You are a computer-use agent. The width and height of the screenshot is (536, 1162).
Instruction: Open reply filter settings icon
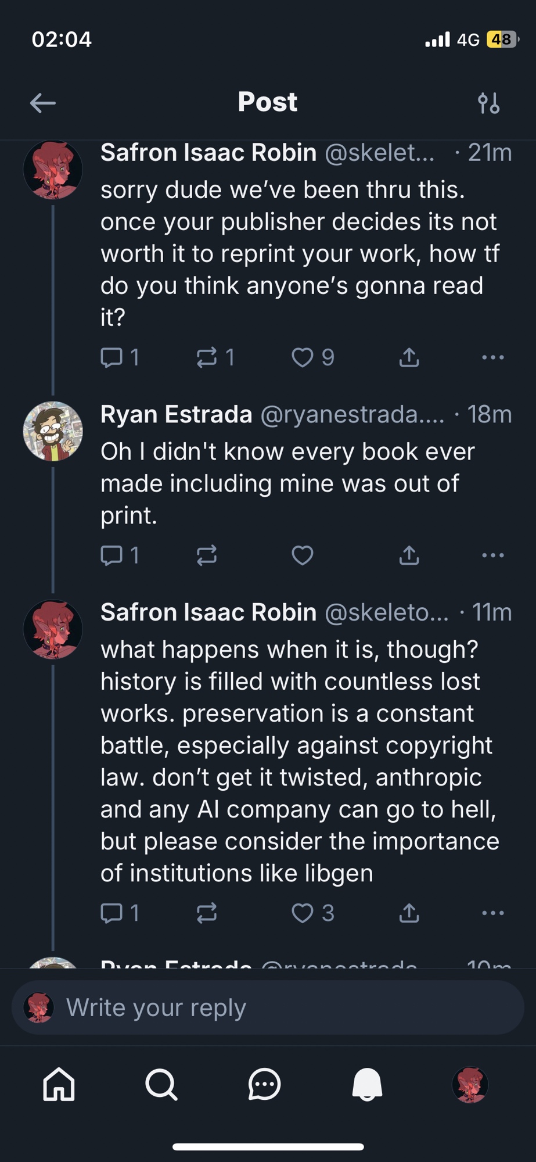pyautogui.click(x=488, y=103)
